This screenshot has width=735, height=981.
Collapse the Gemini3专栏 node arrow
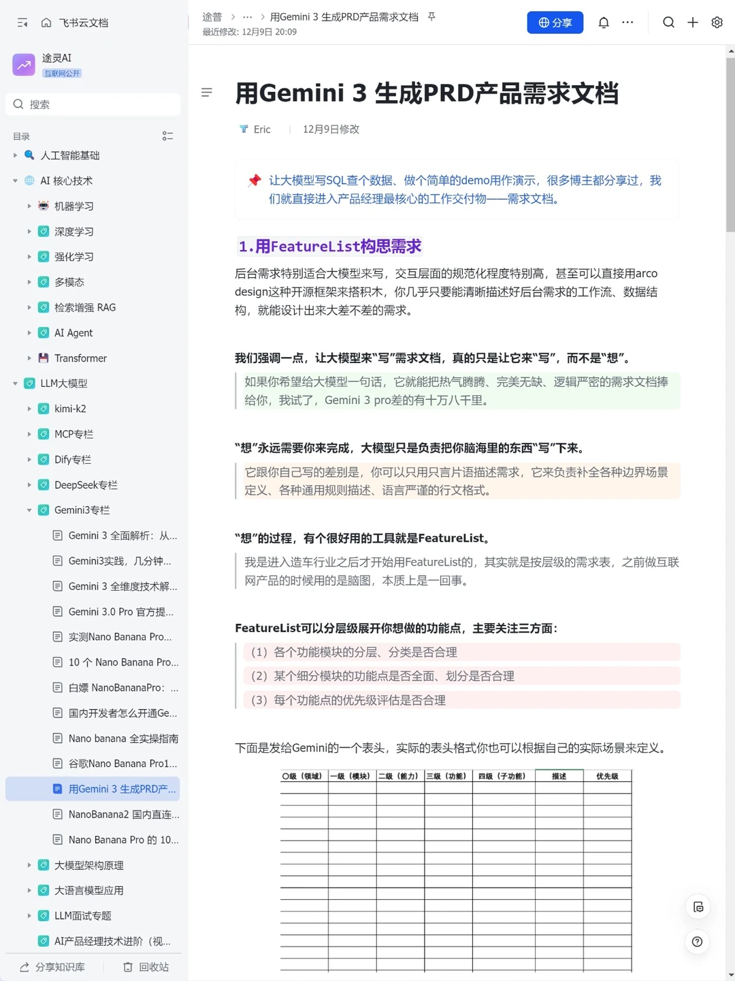[29, 510]
